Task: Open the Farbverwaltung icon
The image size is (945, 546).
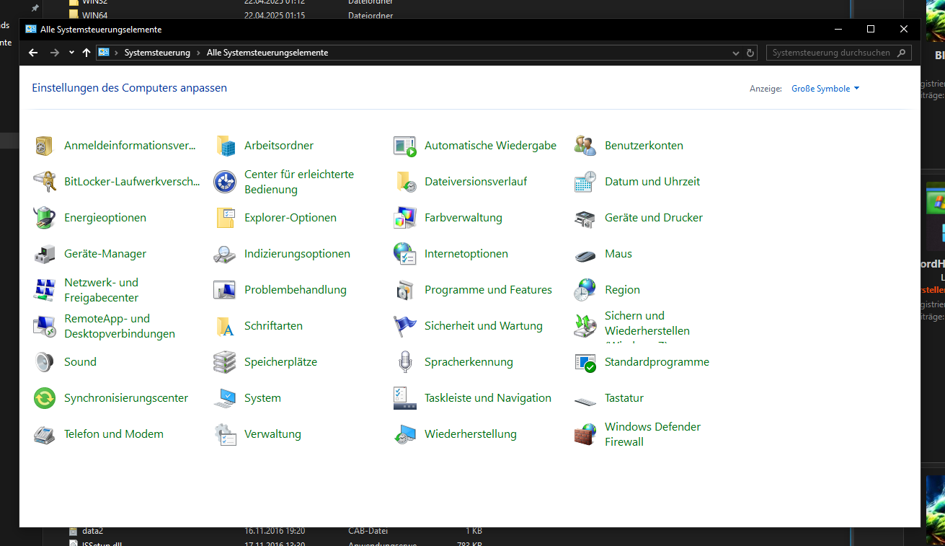Action: [x=405, y=218]
